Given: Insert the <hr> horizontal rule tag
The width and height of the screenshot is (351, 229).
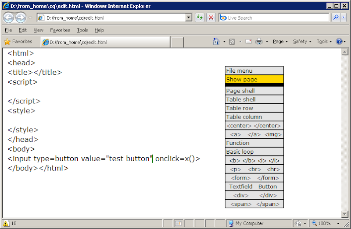Looking at the screenshot, I should coord(273,169).
